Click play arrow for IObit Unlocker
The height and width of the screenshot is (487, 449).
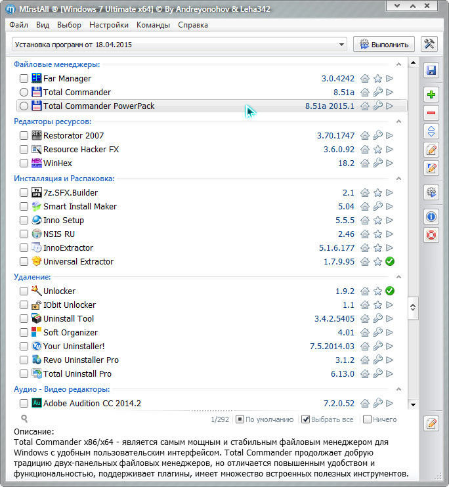[390, 305]
